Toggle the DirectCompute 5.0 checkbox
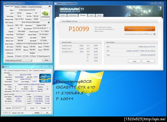This screenshot has height=122, width=167. [38, 56]
